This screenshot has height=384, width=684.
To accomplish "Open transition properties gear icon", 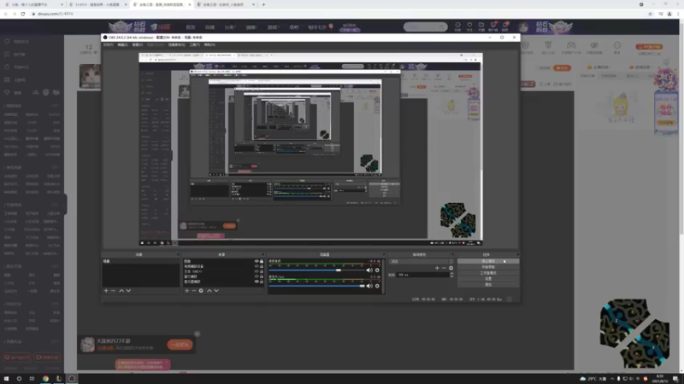I will (x=451, y=268).
